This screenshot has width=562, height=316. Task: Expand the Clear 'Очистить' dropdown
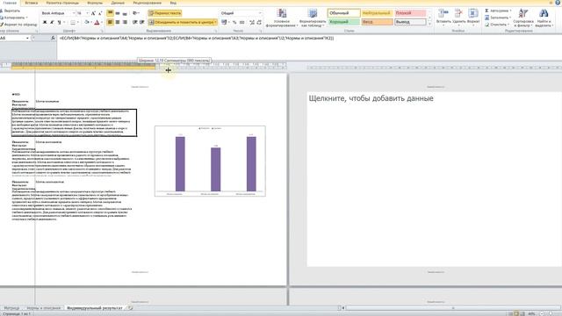tap(508, 25)
